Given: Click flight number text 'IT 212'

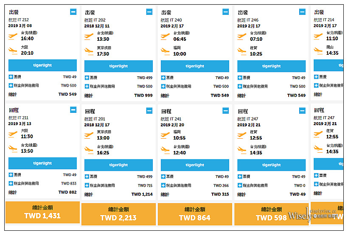Looking at the screenshot, I should pos(23,20).
